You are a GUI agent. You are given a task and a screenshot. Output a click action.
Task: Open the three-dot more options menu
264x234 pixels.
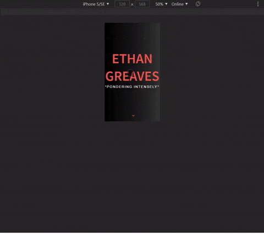pos(258,4)
